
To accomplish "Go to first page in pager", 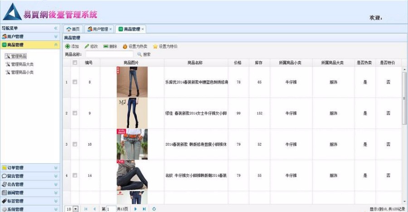I will coord(86,209).
